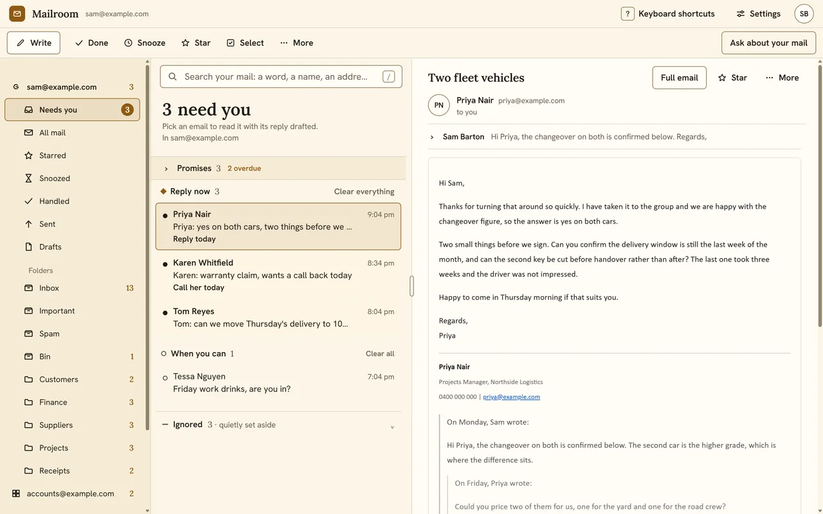Open More options for the open email
The height and width of the screenshot is (514, 823).
[782, 78]
